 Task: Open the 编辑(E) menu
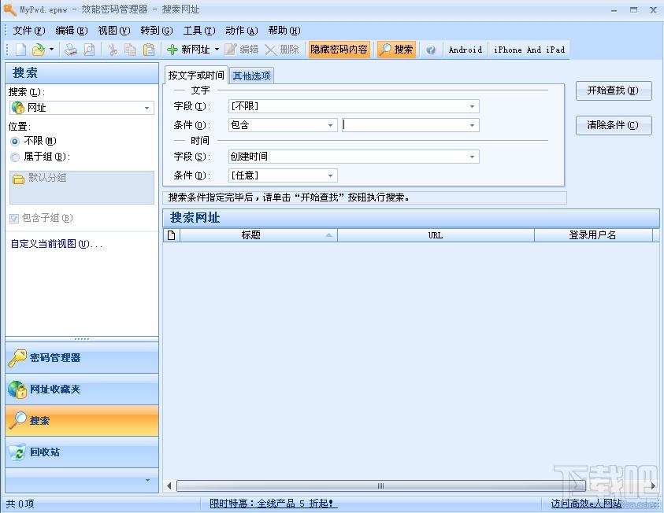[x=72, y=31]
